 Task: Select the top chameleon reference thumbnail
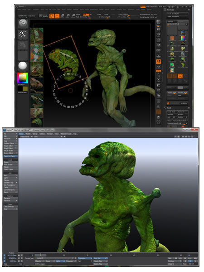tap(37, 36)
